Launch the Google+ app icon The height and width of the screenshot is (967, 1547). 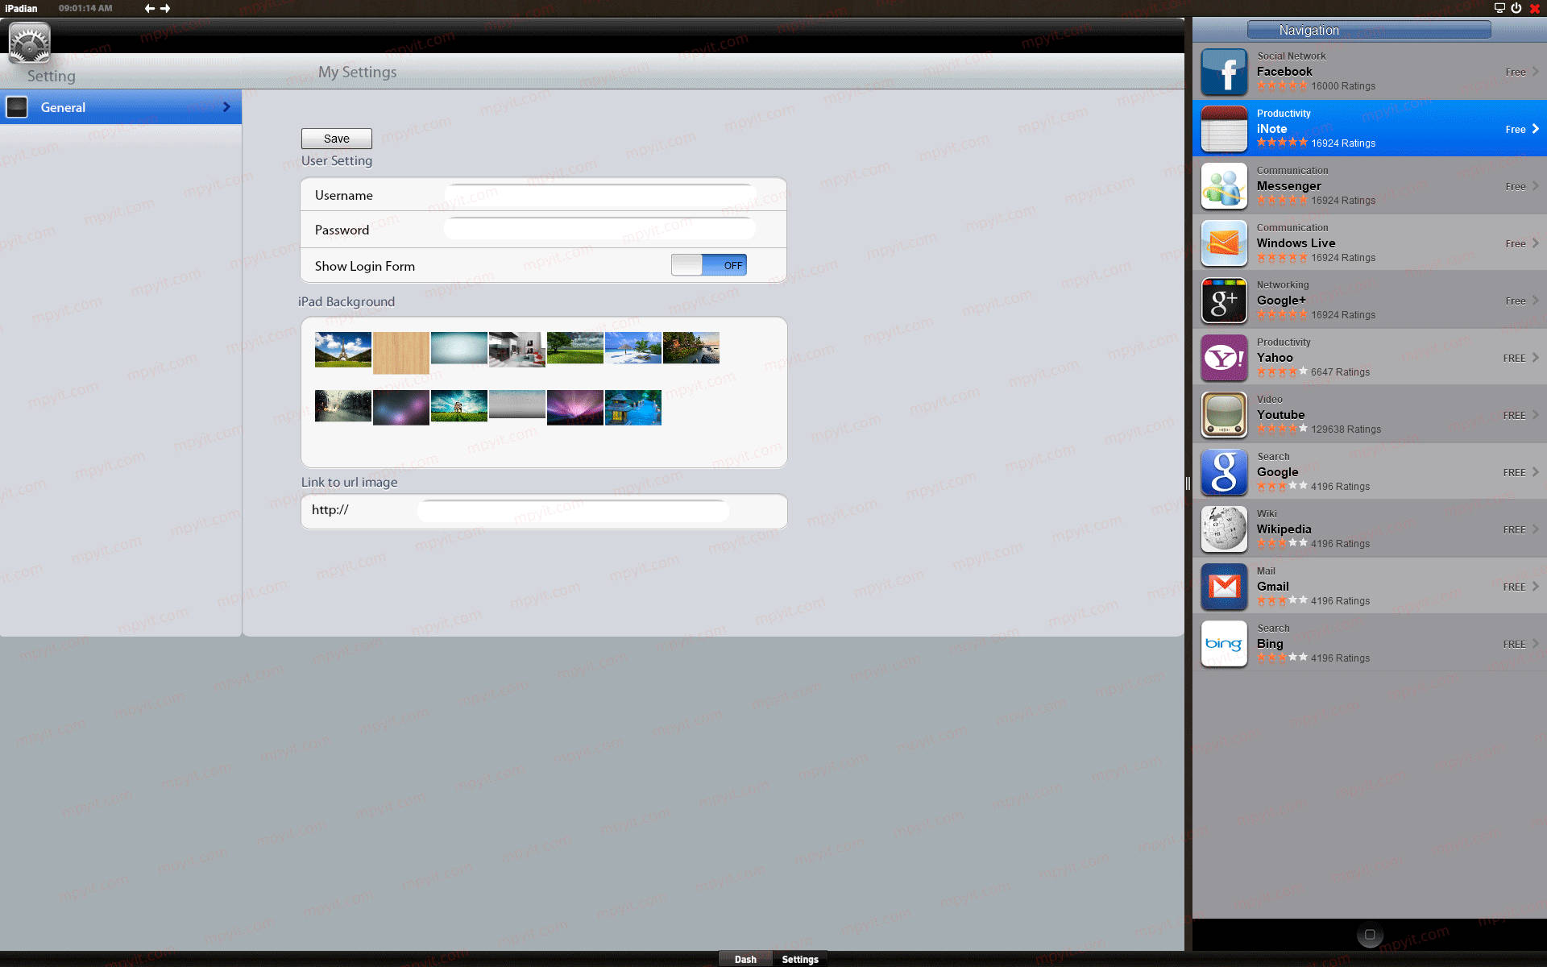[x=1224, y=301]
